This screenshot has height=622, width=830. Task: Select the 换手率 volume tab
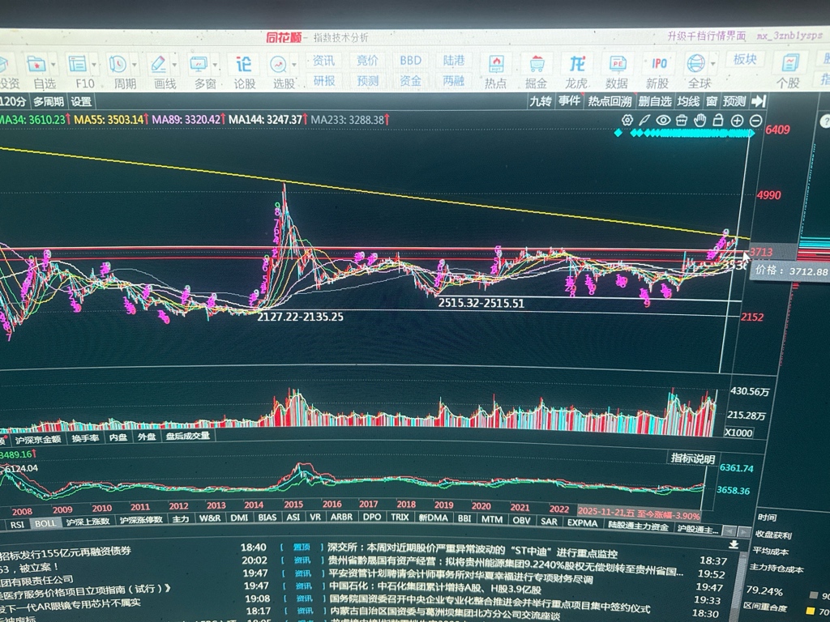point(85,438)
